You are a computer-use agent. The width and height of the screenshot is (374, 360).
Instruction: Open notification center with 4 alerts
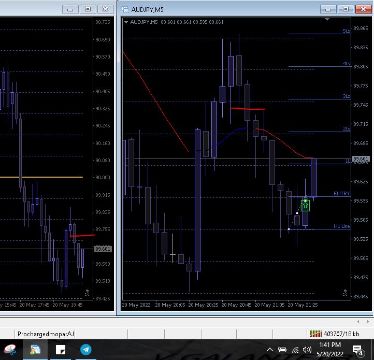[x=357, y=350]
